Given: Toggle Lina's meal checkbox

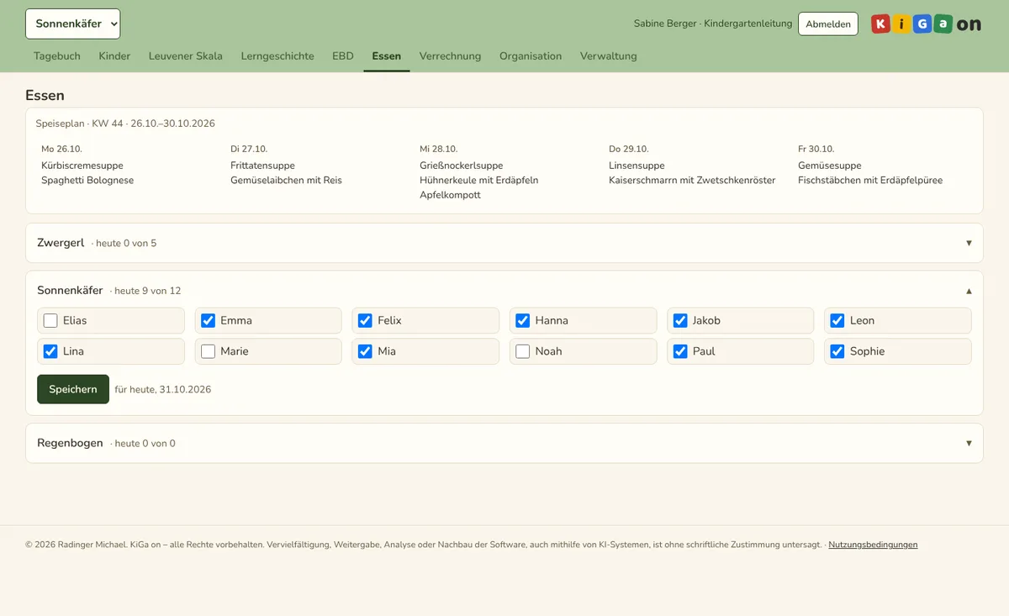Looking at the screenshot, I should 50,351.
